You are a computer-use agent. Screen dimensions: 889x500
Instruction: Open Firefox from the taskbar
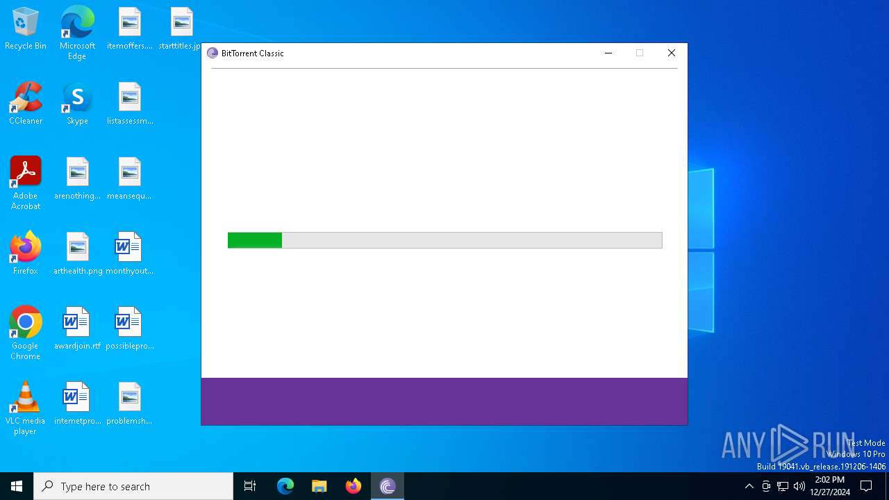(x=354, y=486)
